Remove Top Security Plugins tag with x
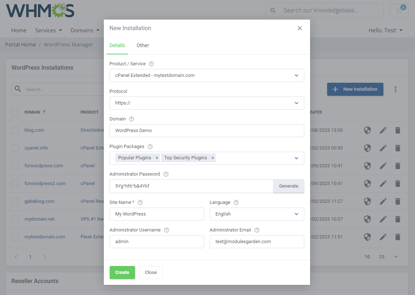The image size is (415, 295). pyautogui.click(x=212, y=158)
